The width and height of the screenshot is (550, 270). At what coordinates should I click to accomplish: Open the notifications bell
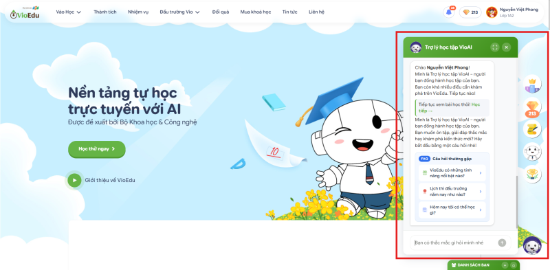click(449, 12)
